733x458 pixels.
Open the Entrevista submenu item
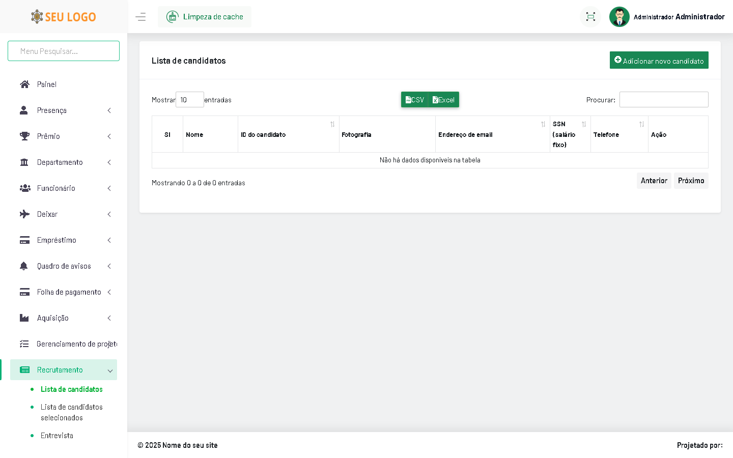pyautogui.click(x=57, y=436)
